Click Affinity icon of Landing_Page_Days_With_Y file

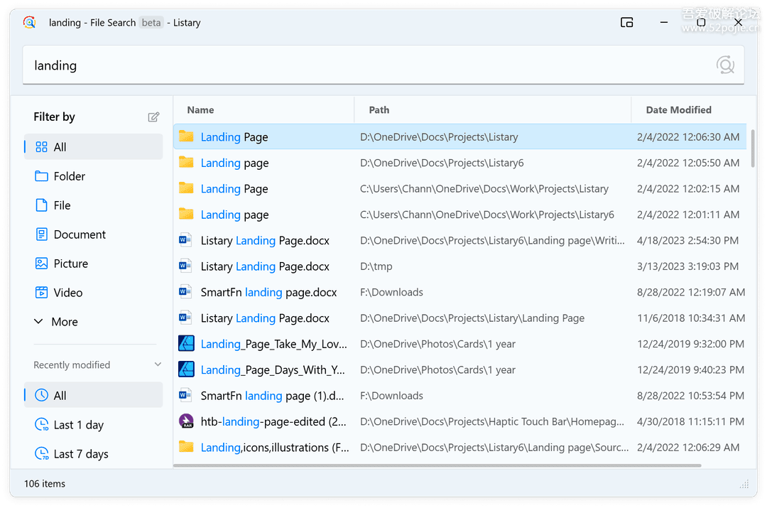(186, 369)
